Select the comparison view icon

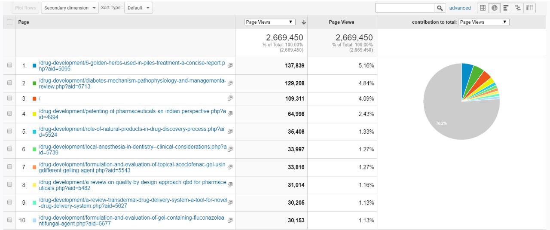[x=518, y=8]
